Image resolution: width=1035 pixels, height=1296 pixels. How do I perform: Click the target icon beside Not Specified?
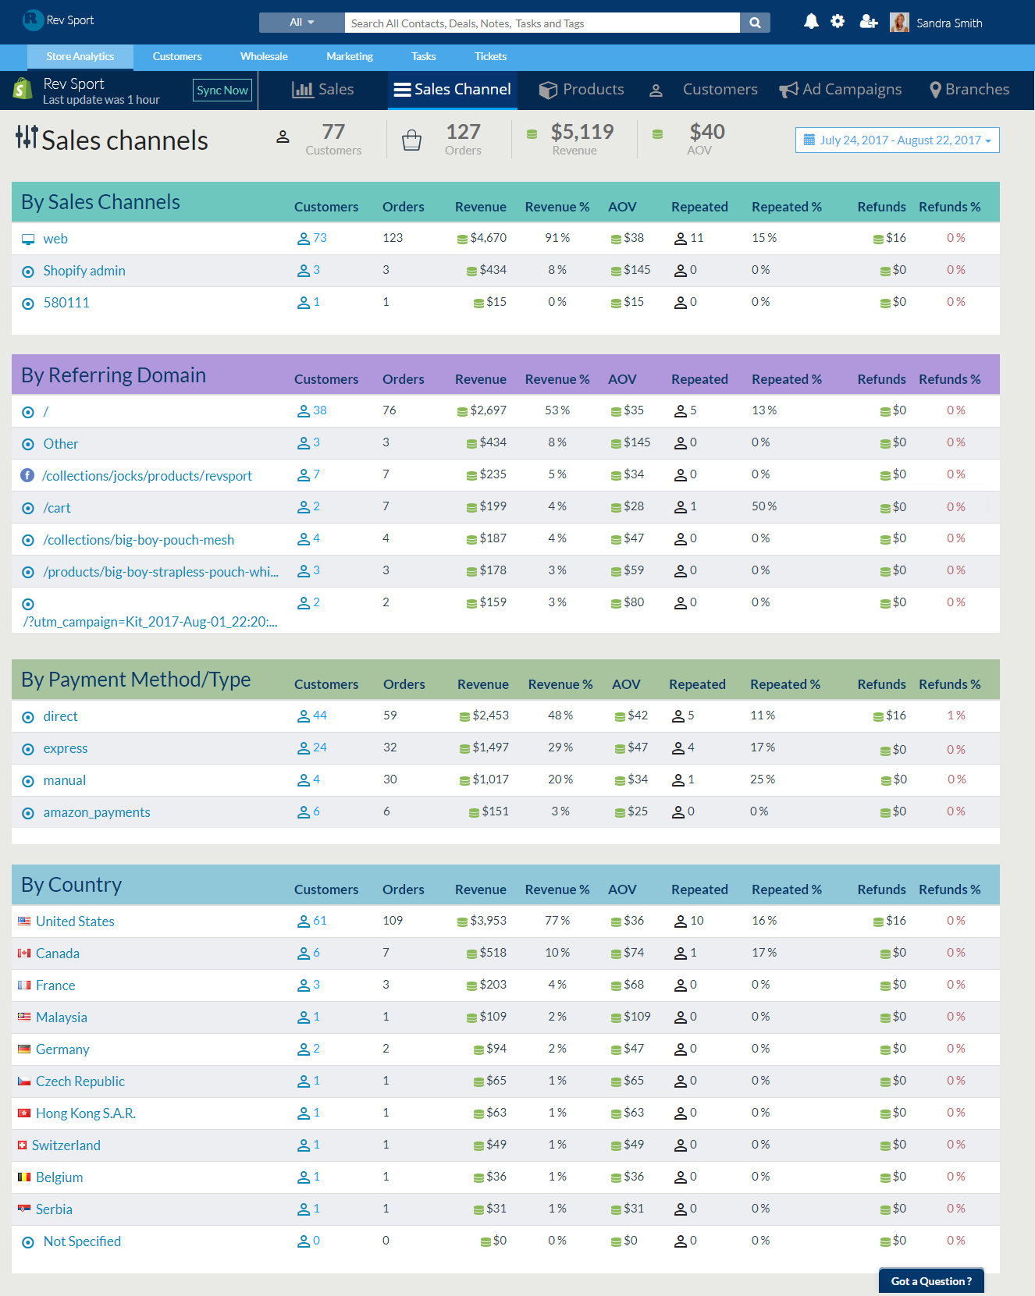(28, 1242)
